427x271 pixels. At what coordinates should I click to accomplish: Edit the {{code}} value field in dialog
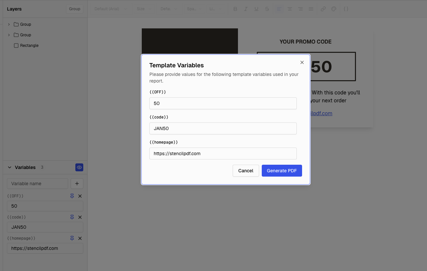pos(223,128)
